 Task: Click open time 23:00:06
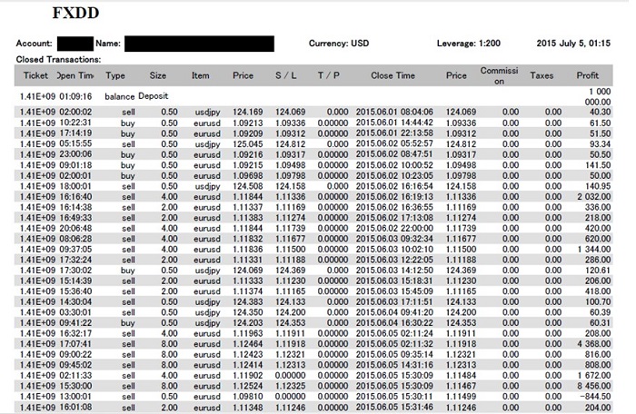pyautogui.click(x=75, y=154)
